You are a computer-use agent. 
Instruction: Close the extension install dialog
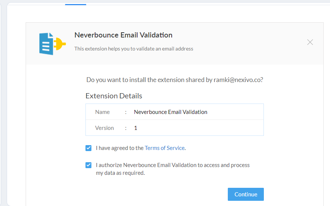click(310, 42)
